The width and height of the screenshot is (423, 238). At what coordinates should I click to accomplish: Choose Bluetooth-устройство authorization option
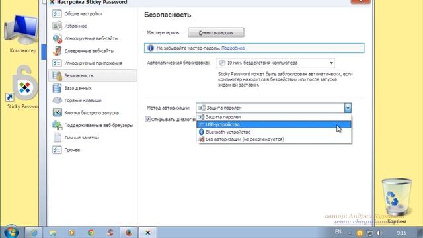[274, 132]
